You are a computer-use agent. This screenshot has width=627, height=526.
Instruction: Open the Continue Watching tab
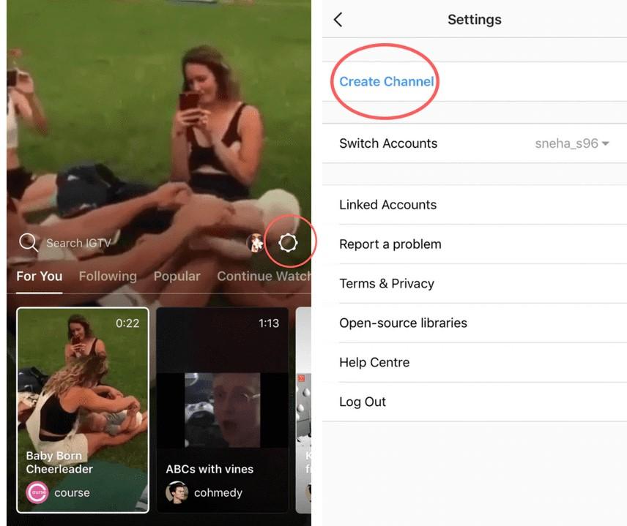[264, 277]
